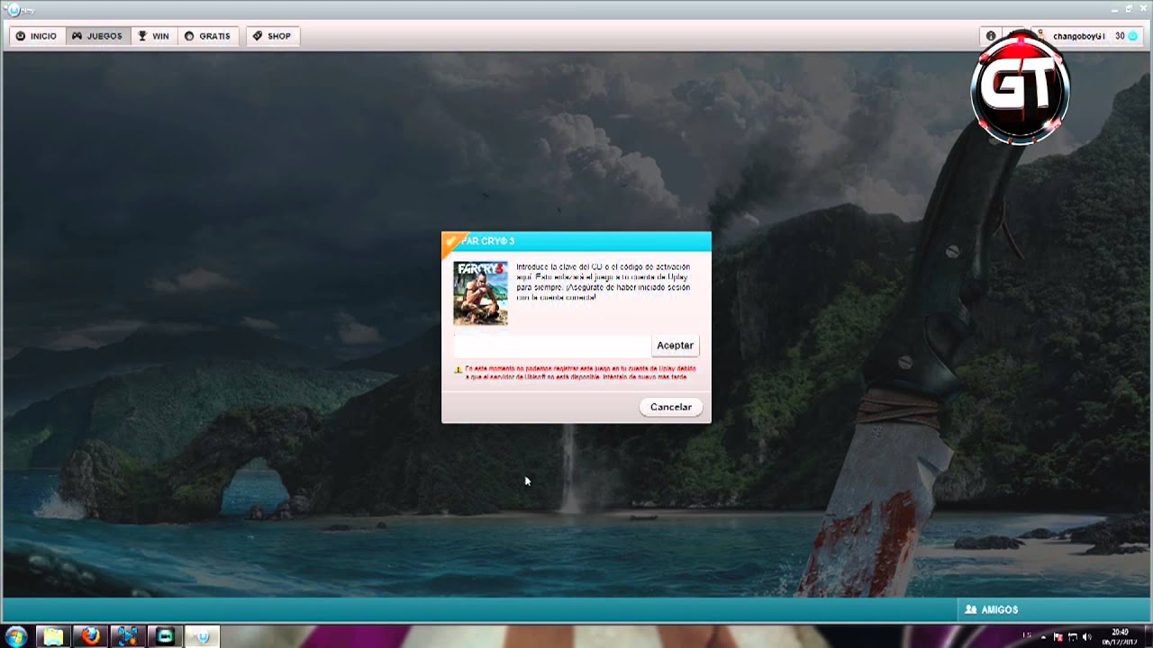
Task: Switch to the JUEGOS tab
Action: [x=97, y=36]
